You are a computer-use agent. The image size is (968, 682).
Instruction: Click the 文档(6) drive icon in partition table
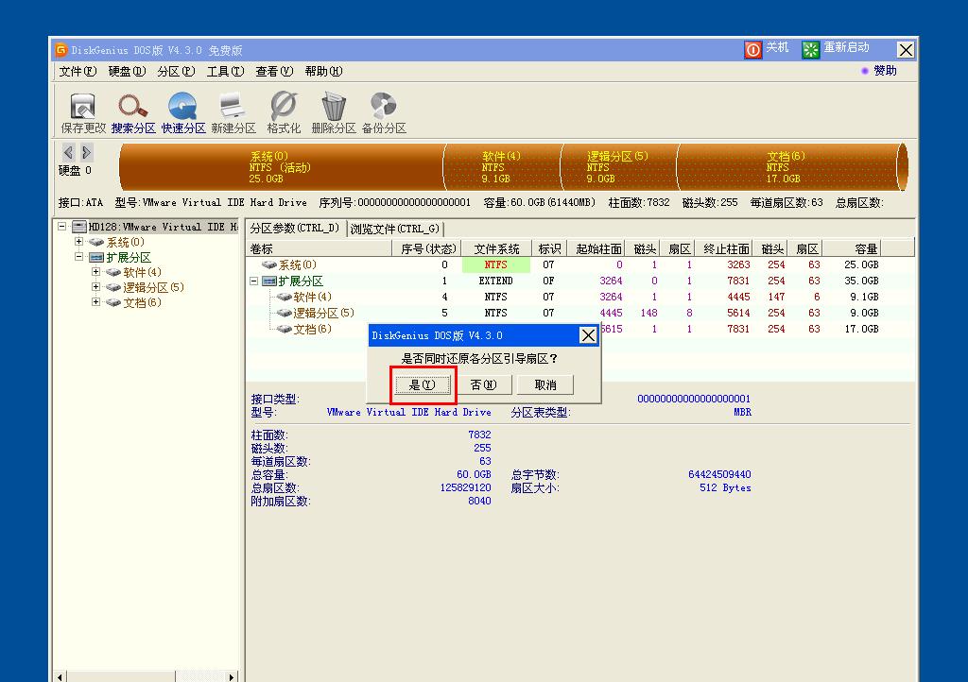coord(284,330)
